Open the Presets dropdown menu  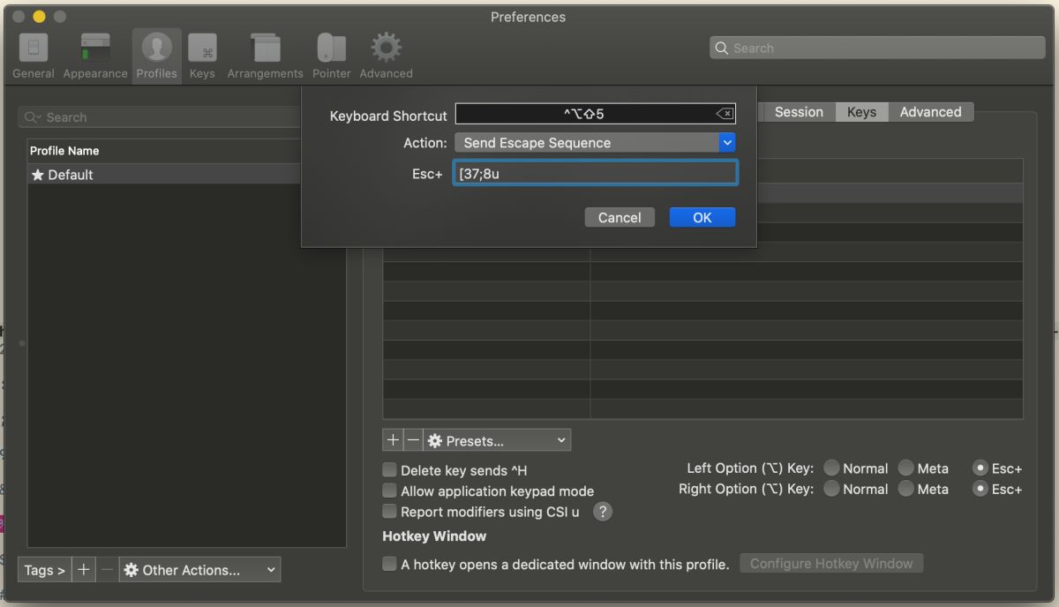pyautogui.click(x=497, y=440)
